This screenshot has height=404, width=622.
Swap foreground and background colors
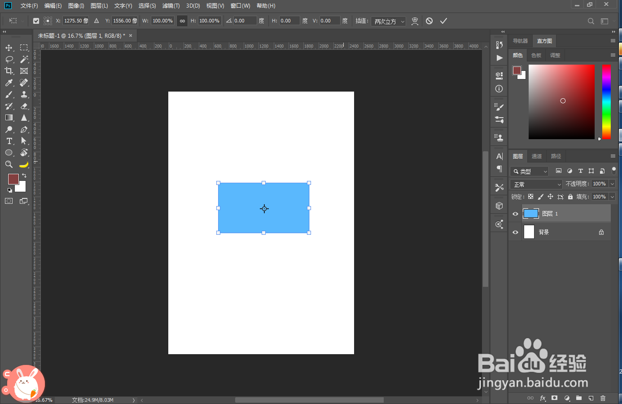pyautogui.click(x=24, y=176)
